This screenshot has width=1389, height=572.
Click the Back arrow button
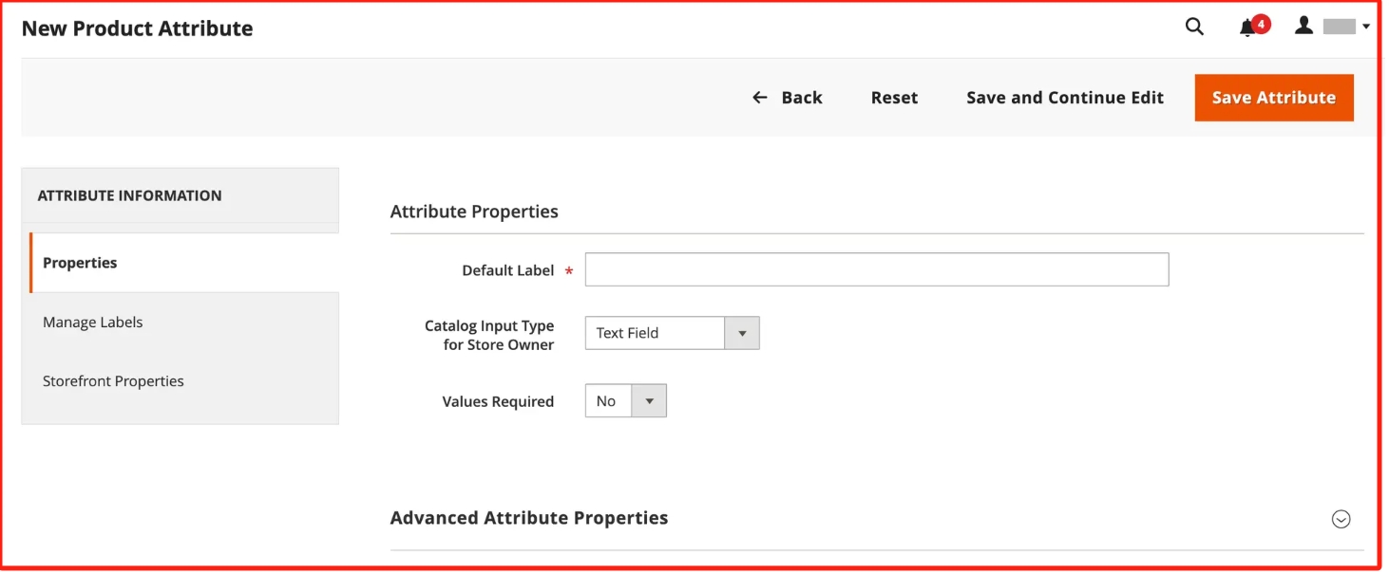(788, 98)
